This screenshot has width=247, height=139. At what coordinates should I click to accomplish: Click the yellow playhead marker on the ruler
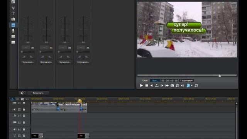point(80,100)
